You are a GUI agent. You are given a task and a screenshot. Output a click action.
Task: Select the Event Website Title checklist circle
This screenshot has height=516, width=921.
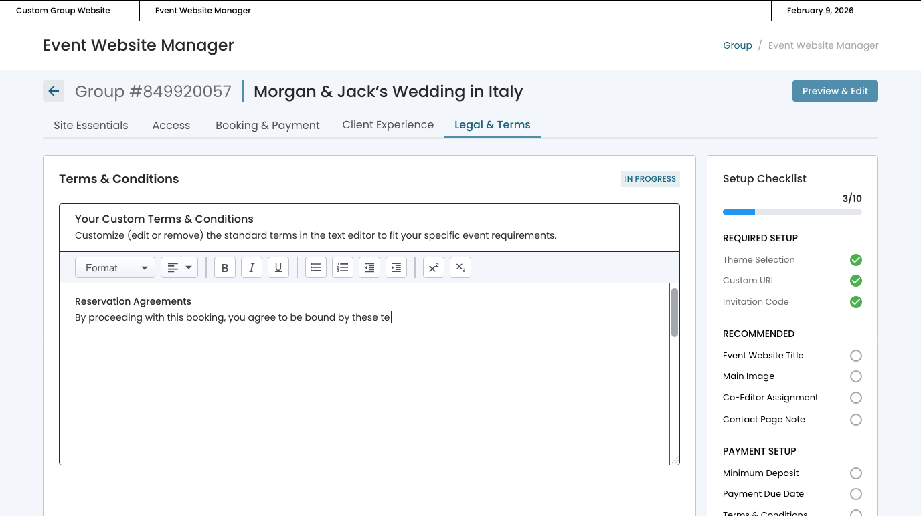tap(855, 356)
